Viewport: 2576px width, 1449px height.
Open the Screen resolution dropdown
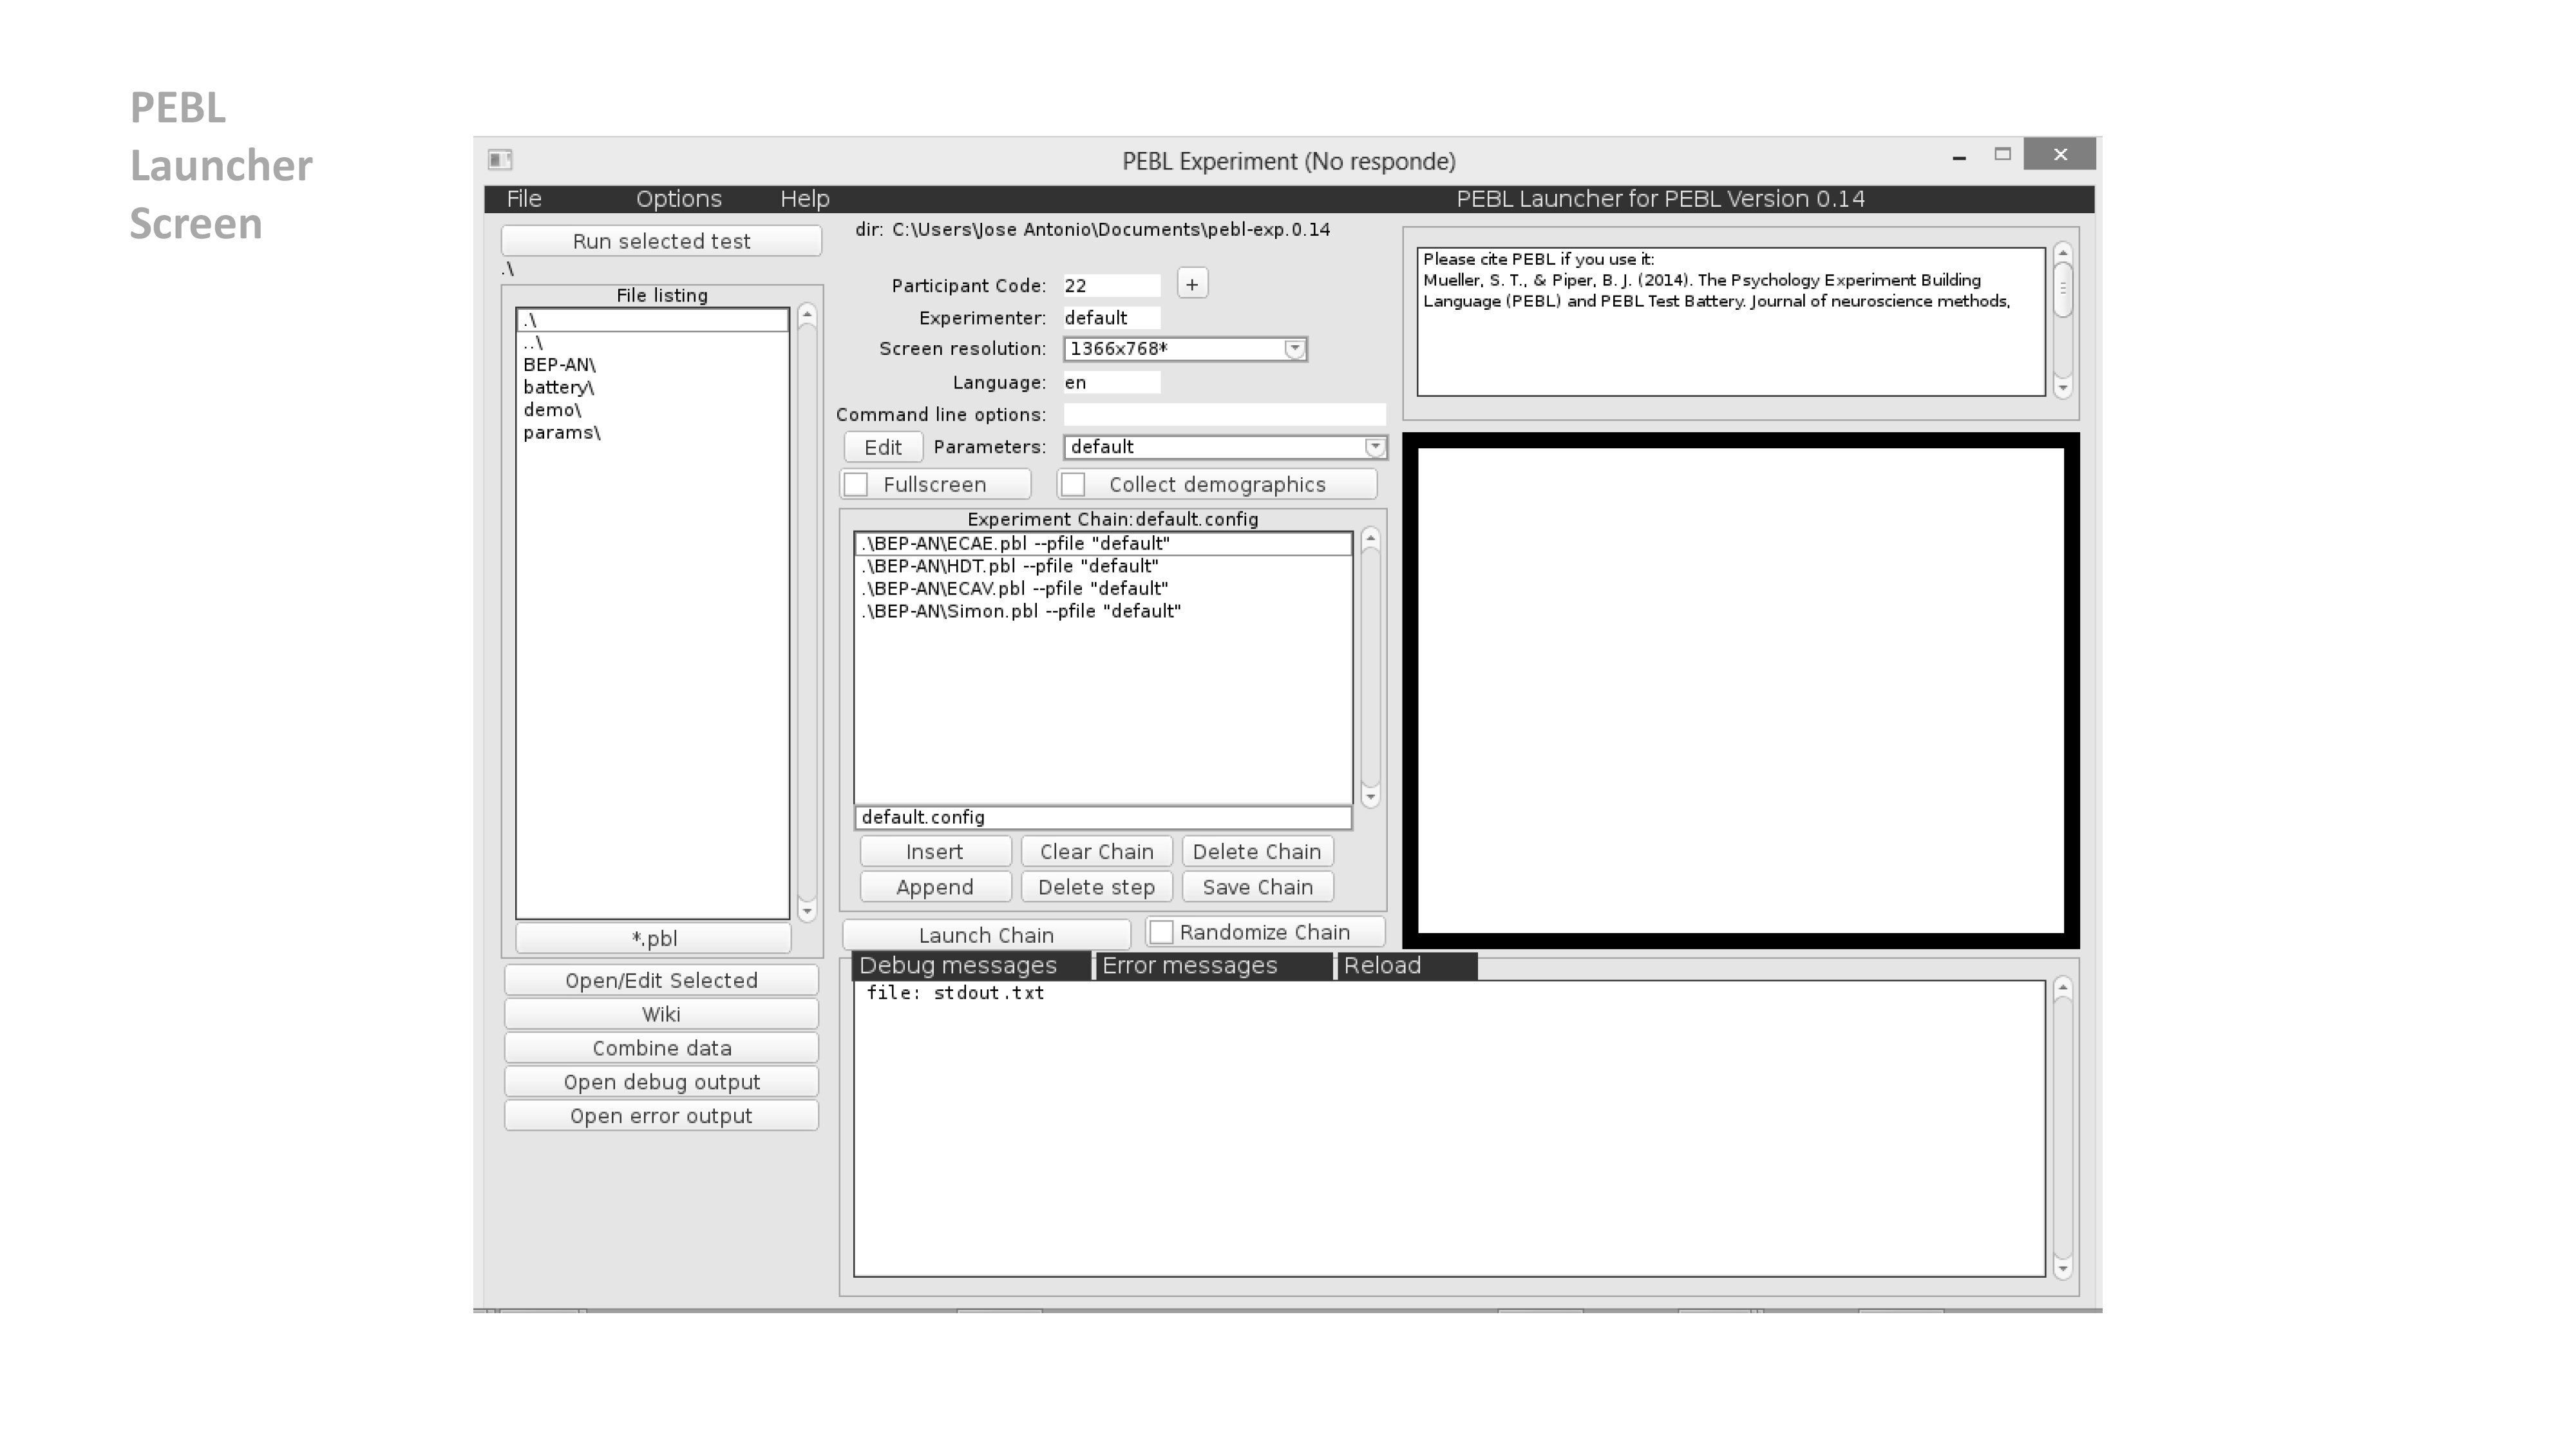pyautogui.click(x=1294, y=349)
